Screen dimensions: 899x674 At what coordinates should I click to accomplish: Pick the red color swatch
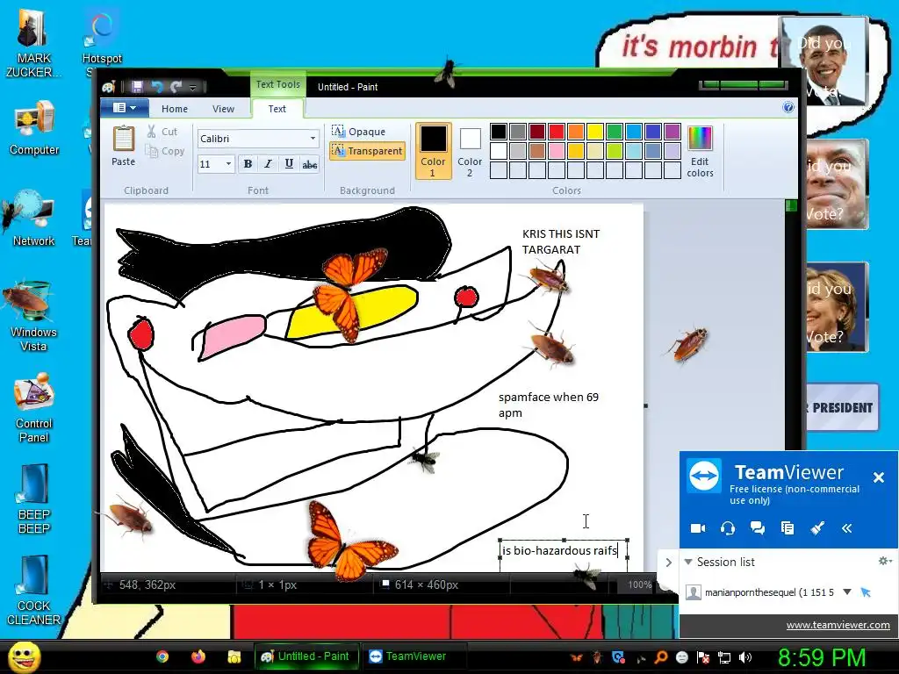556,132
